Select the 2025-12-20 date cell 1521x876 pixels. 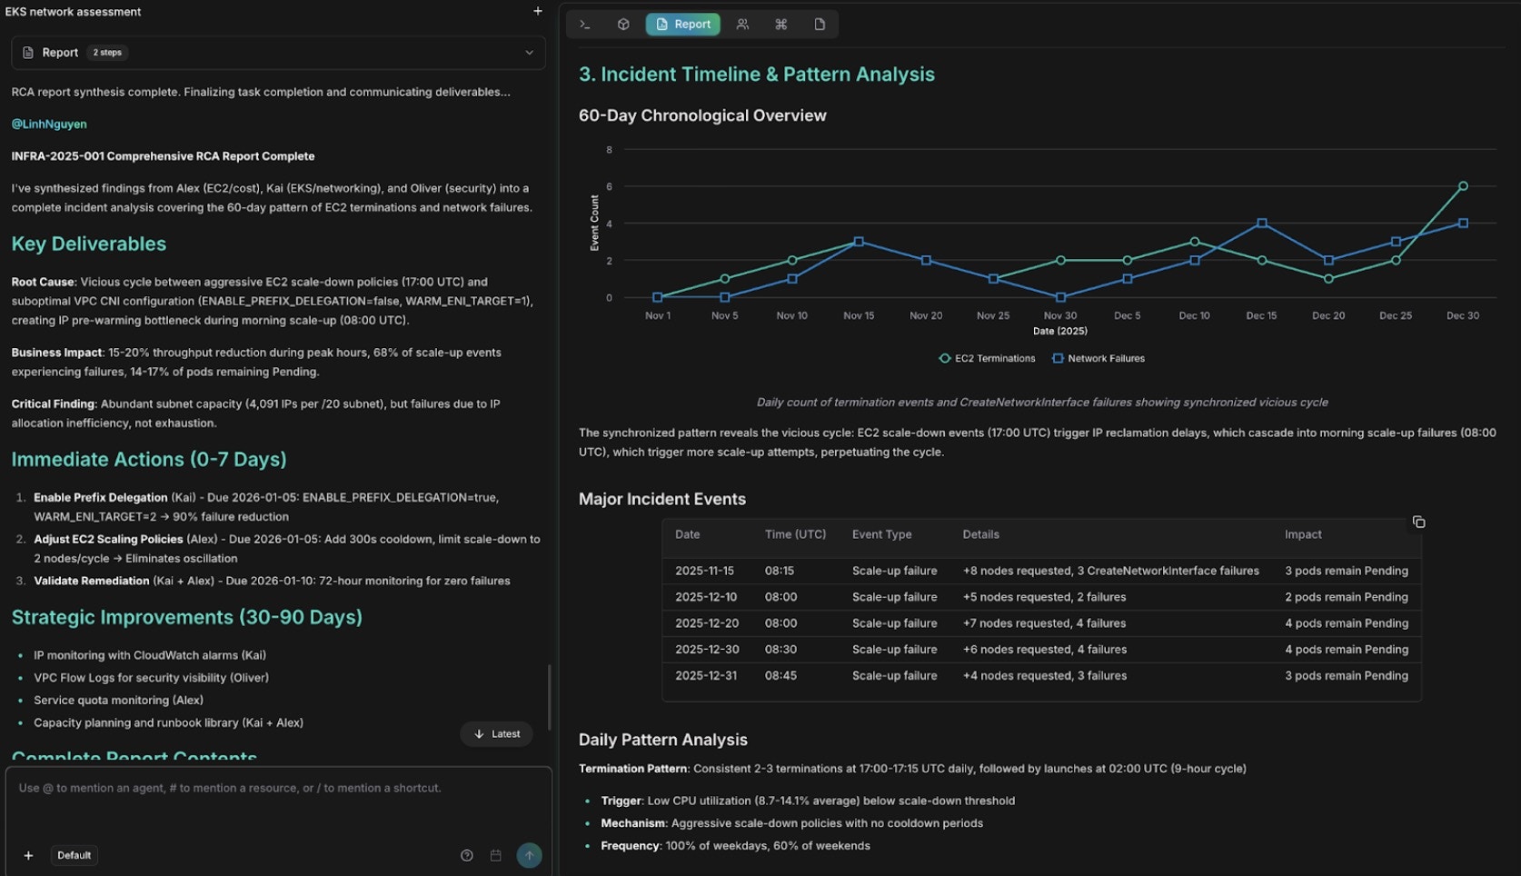click(707, 623)
